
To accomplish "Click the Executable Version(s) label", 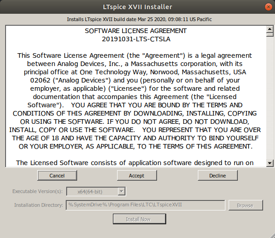I will coord(38,191).
